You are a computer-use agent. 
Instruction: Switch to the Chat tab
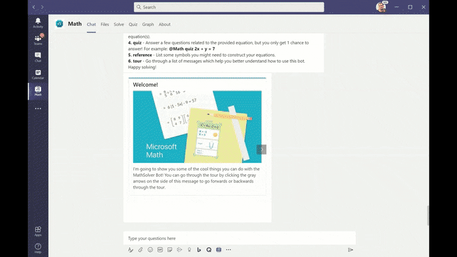click(x=91, y=24)
